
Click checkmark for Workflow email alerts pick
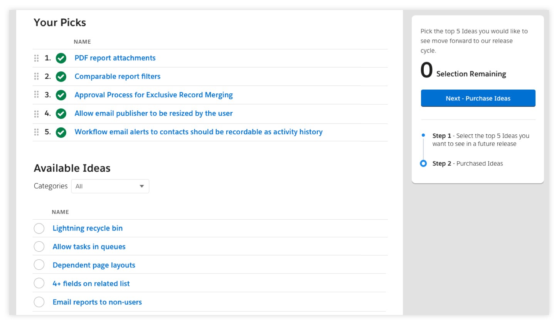click(x=61, y=132)
